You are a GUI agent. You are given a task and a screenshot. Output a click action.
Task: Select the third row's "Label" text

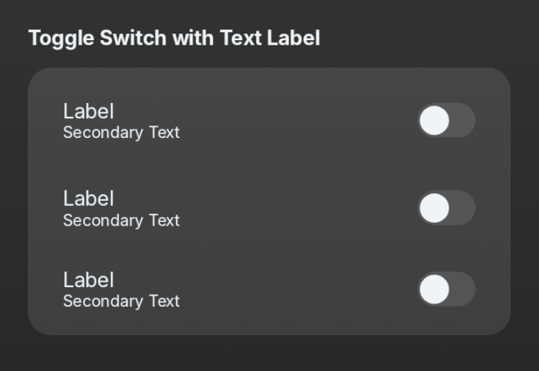coord(88,280)
